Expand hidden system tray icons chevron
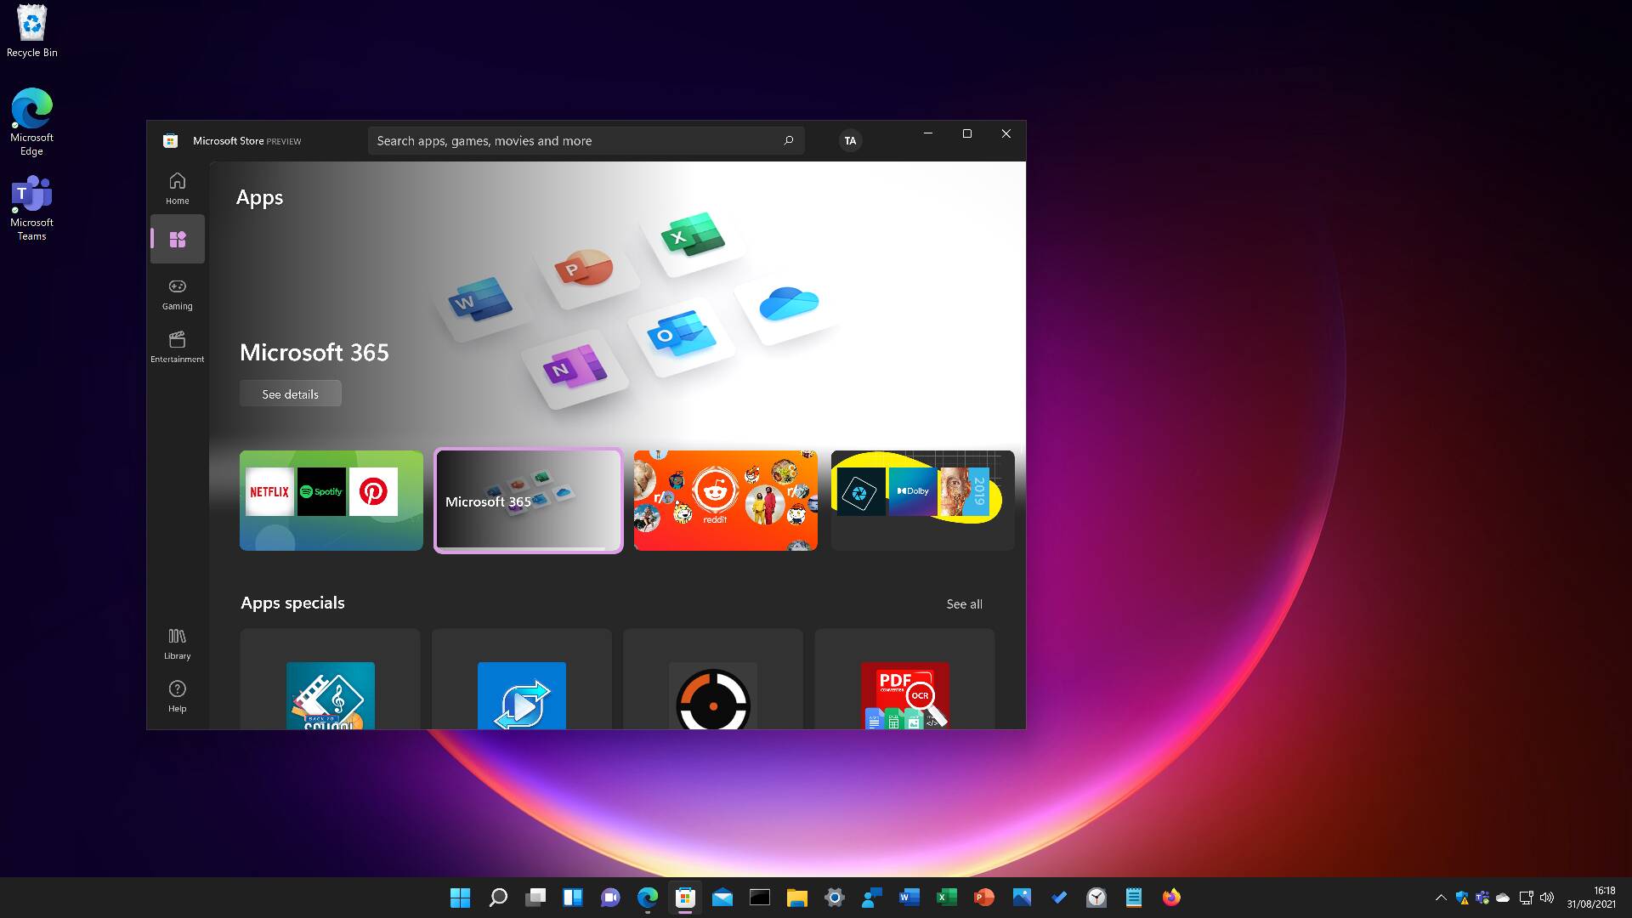 (x=1441, y=898)
